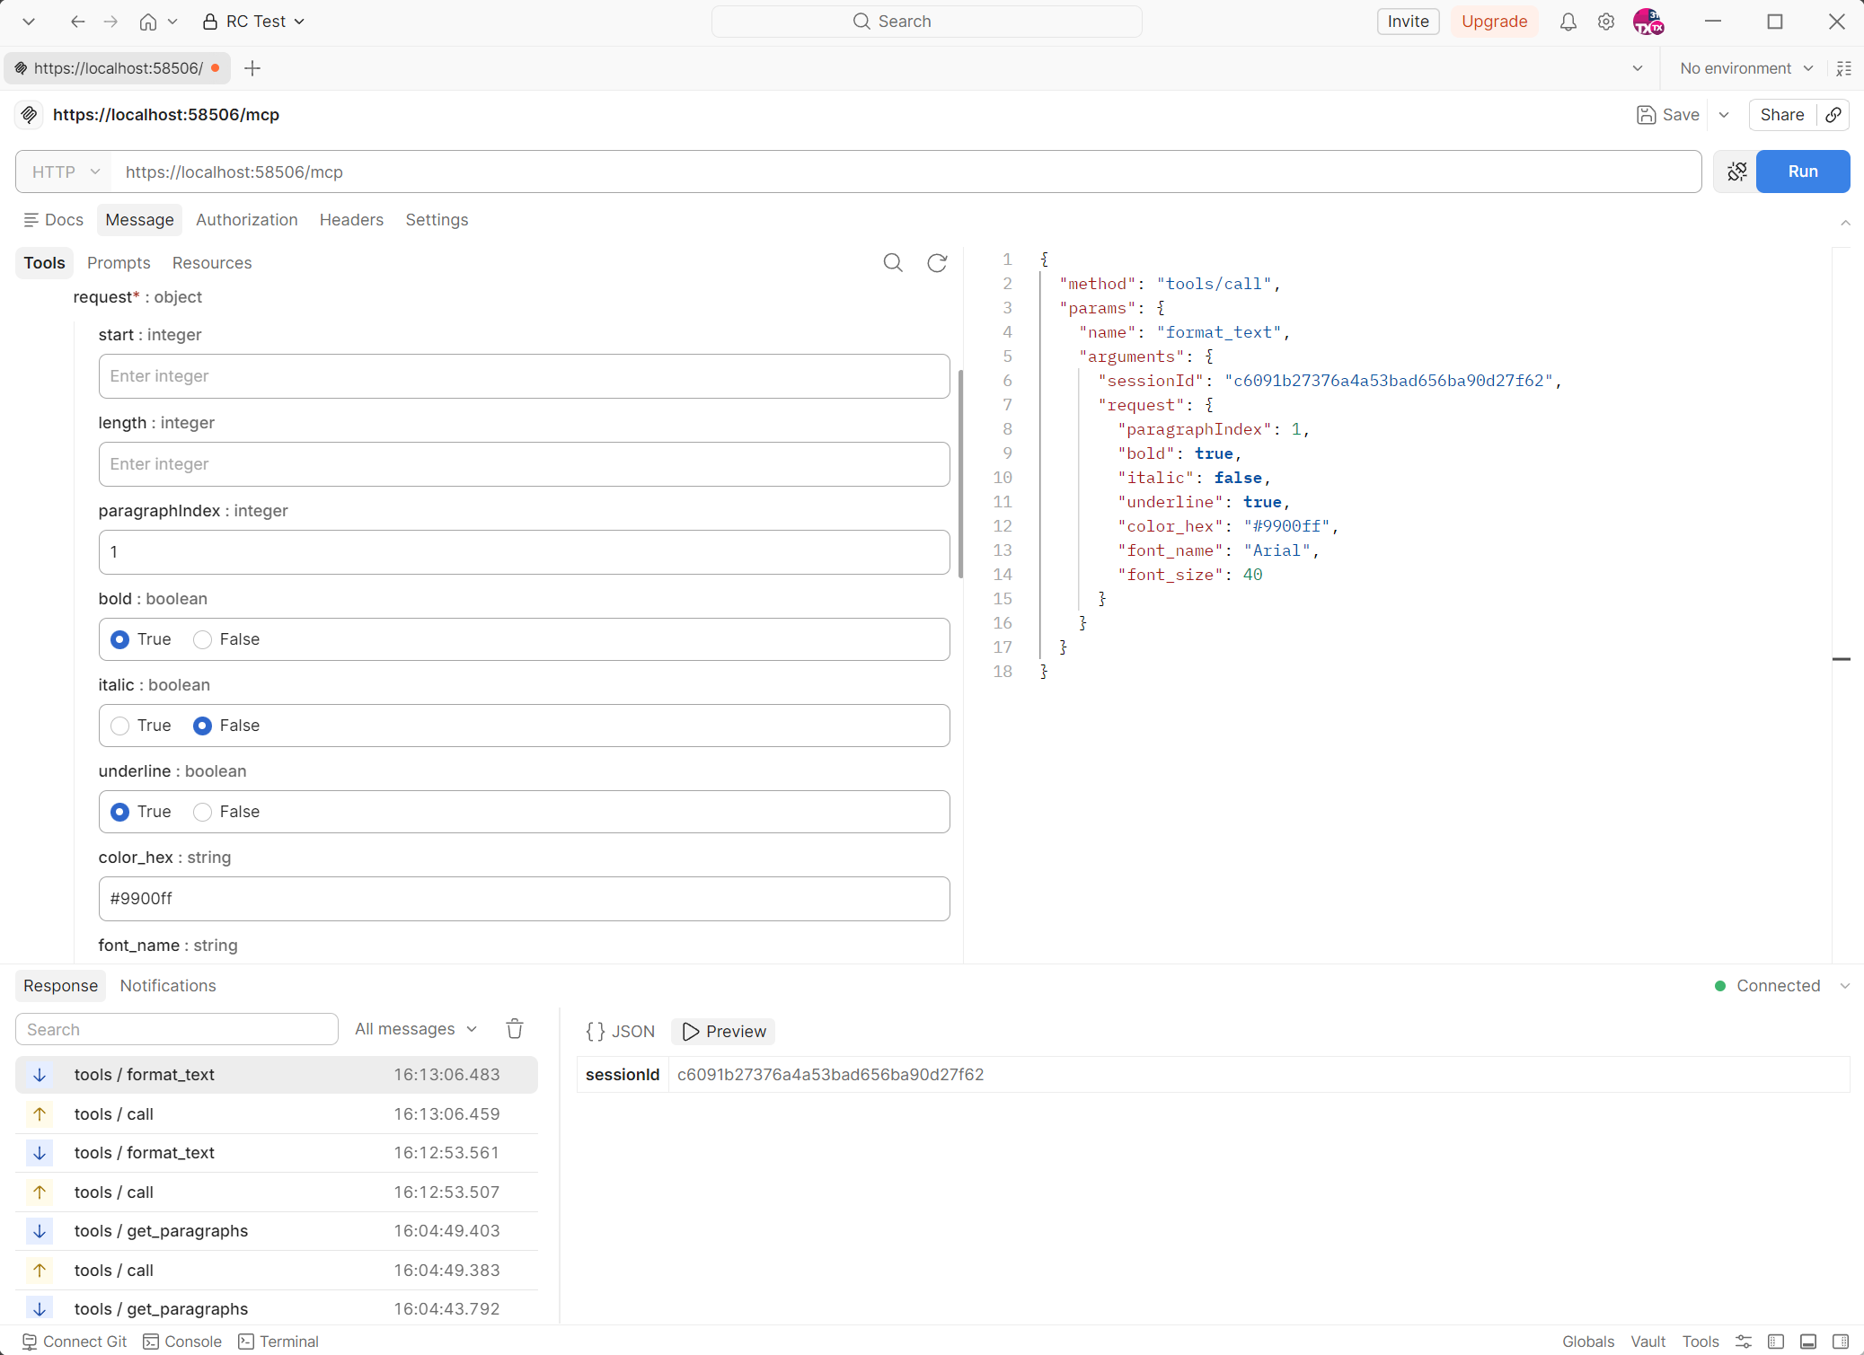Click the Run button

[1802, 172]
